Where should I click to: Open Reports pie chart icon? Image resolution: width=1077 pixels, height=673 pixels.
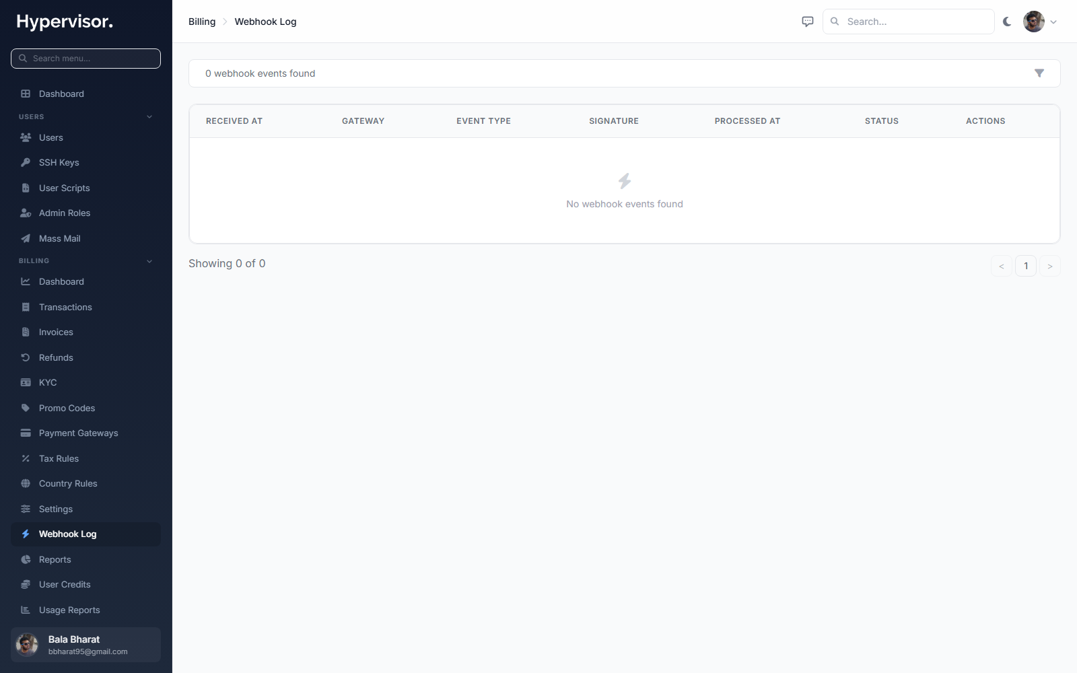(x=26, y=559)
